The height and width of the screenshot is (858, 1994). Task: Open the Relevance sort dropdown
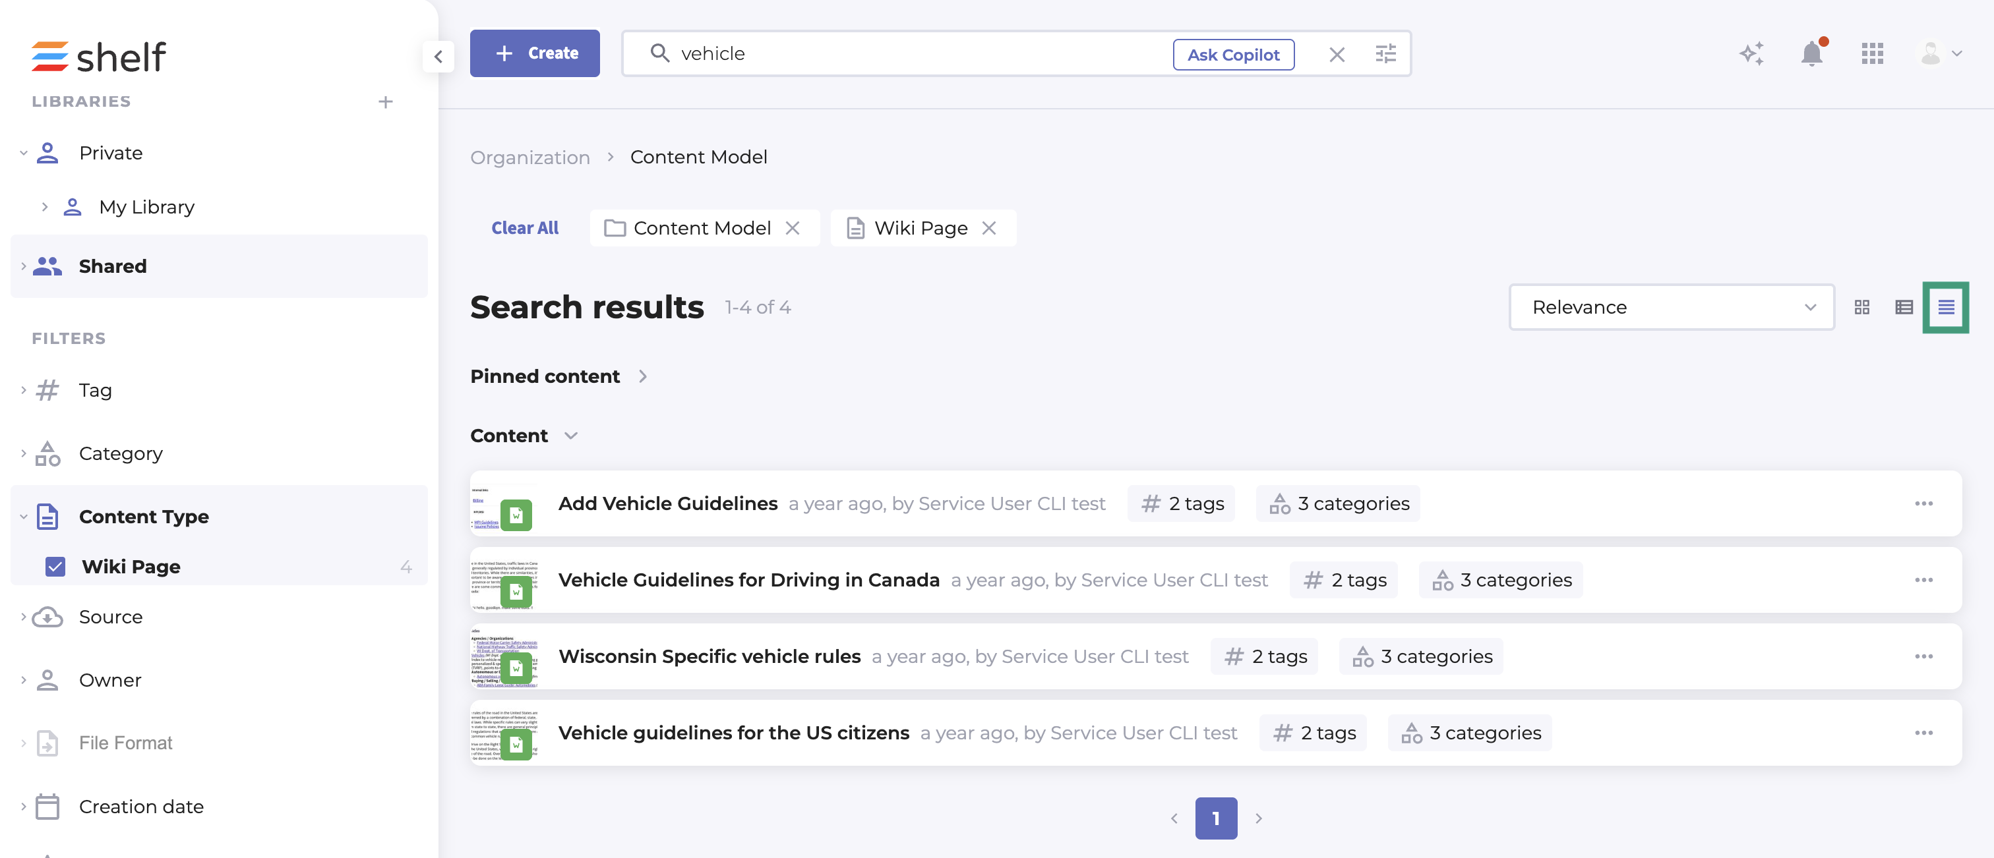1671,308
